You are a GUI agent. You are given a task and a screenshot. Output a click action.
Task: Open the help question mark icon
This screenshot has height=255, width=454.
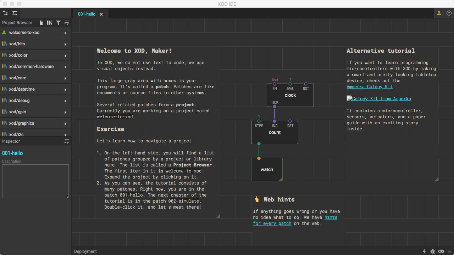(x=449, y=13)
